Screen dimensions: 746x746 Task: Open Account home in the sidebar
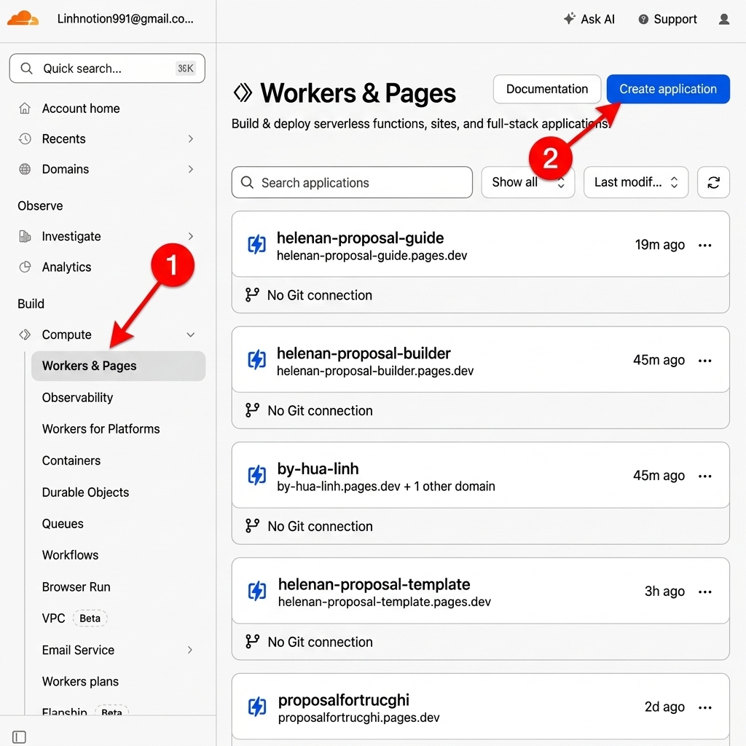[81, 109]
